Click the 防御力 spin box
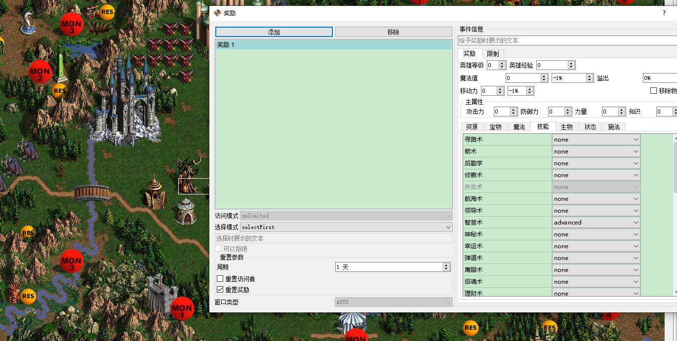This screenshot has width=677, height=341. coord(560,112)
